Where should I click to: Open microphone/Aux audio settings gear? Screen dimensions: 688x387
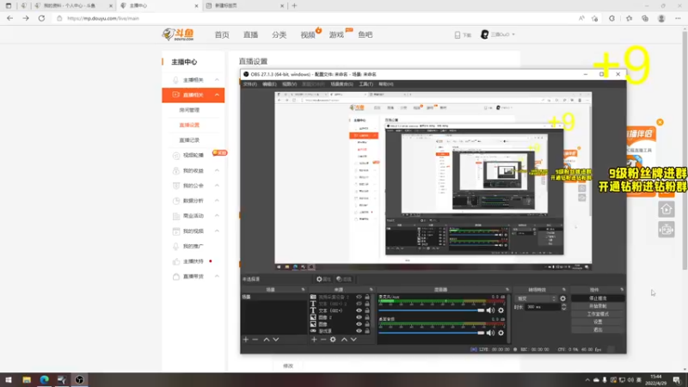point(501,310)
